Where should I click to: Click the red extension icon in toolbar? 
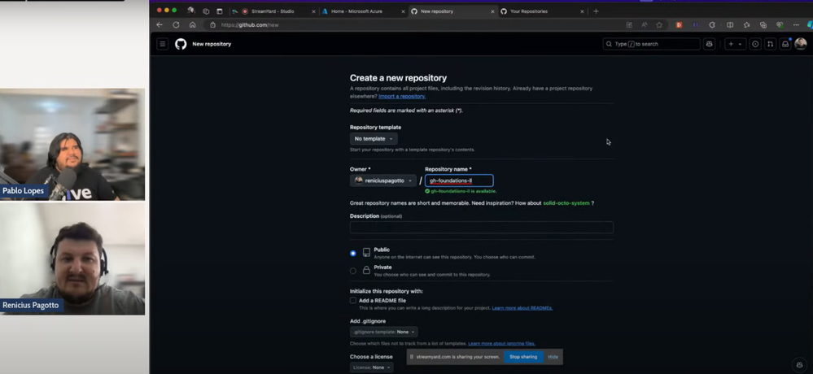click(679, 25)
